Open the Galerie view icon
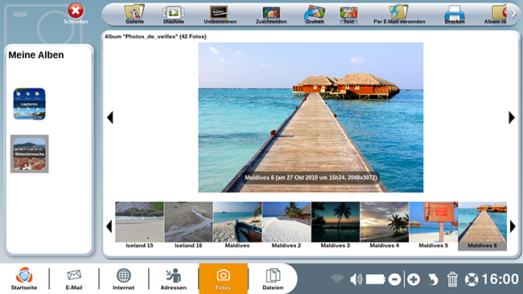 pyautogui.click(x=134, y=14)
